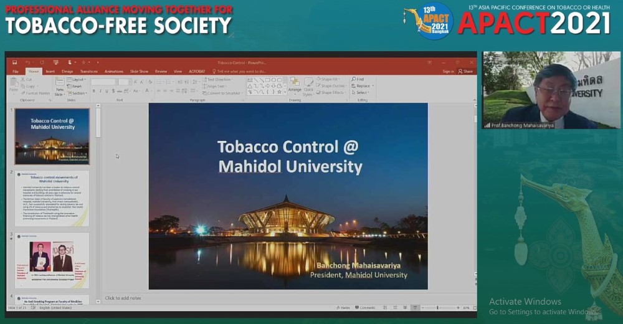
Task: Toggle Bold formatting
Action: tap(93, 91)
